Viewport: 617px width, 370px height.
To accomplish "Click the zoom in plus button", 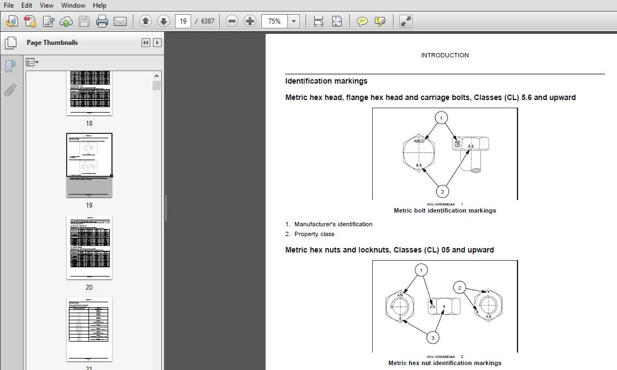I will 250,21.
